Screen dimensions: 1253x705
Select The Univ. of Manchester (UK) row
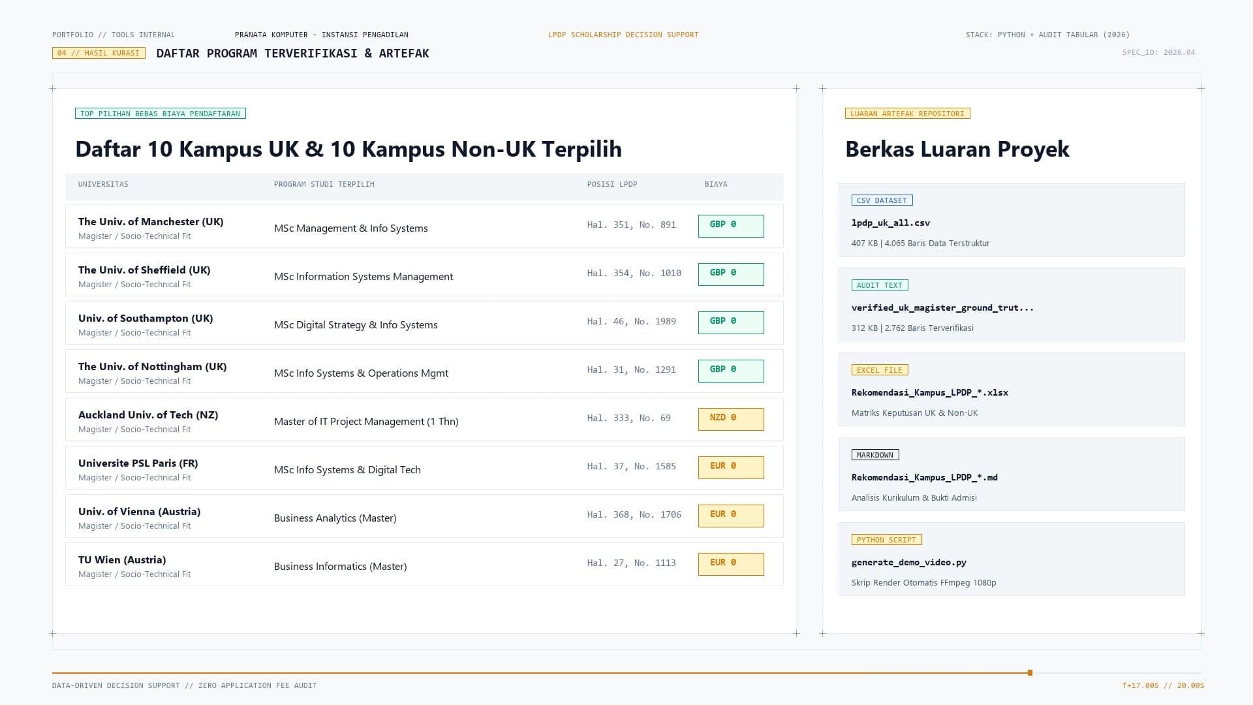tap(424, 227)
